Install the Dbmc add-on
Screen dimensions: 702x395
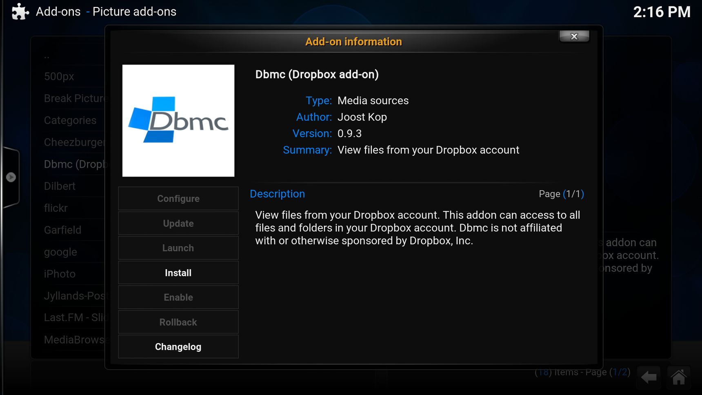tap(178, 273)
